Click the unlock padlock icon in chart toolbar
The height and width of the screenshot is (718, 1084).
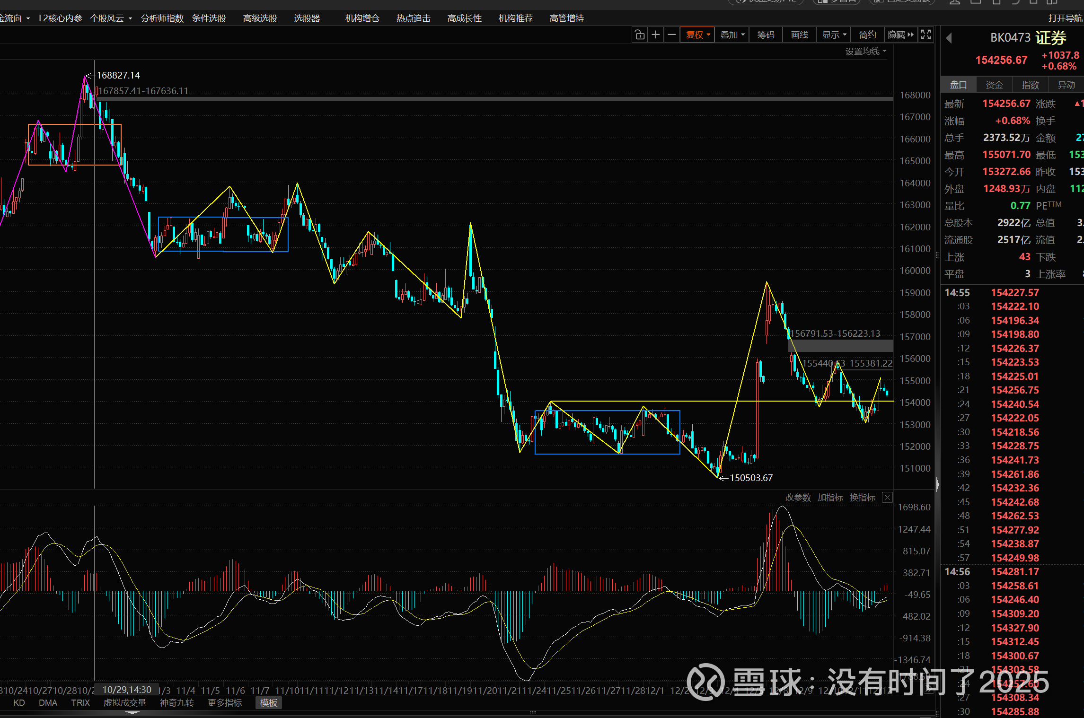coord(640,35)
